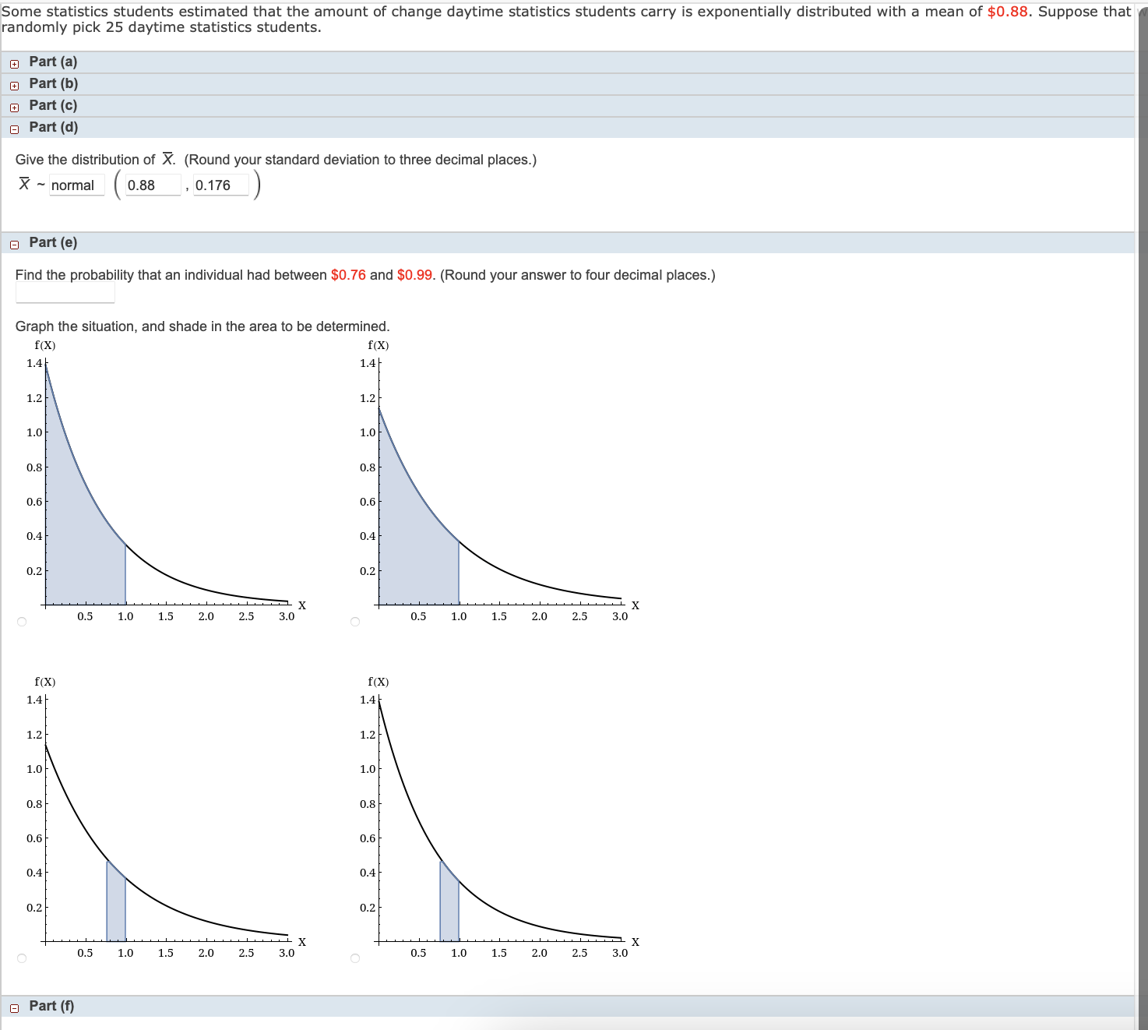The height and width of the screenshot is (1030, 1148).
Task: Click the plus icon beside Part (a)
Action: pos(14,61)
